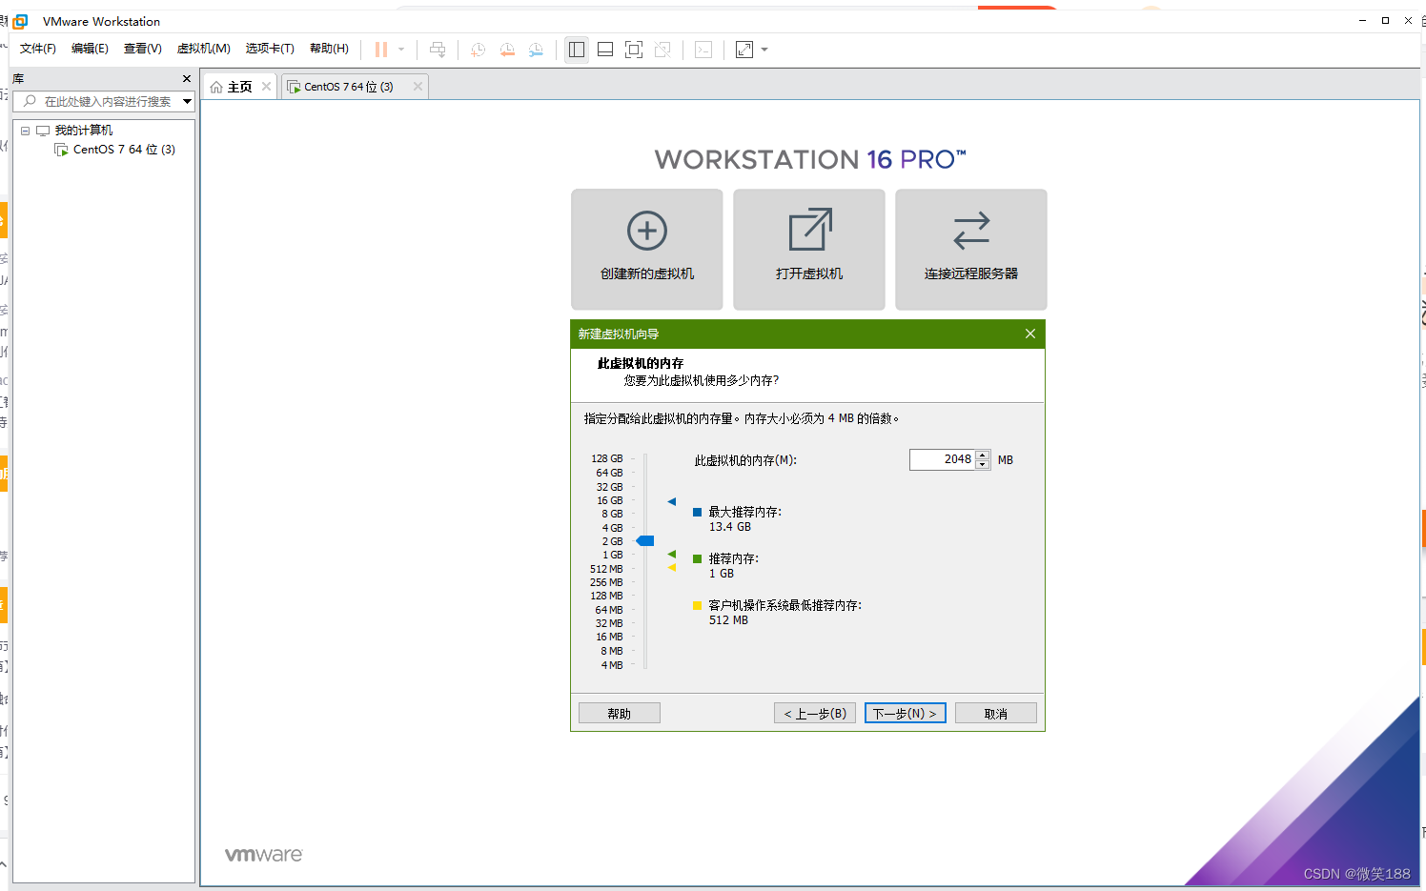Minimize the VMware Workstation window
This screenshot has width=1426, height=891.
tap(1362, 20)
